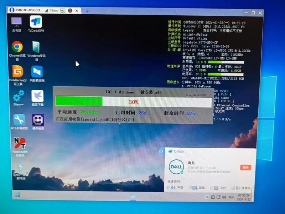
Task: Open the SysRi lightning bolt desktop icon
Action: pos(21,171)
